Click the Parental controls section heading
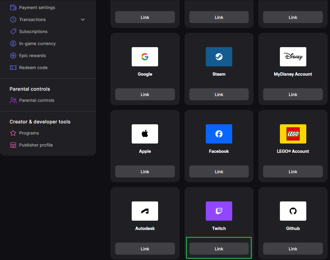This screenshot has width=330, height=260. click(x=30, y=89)
